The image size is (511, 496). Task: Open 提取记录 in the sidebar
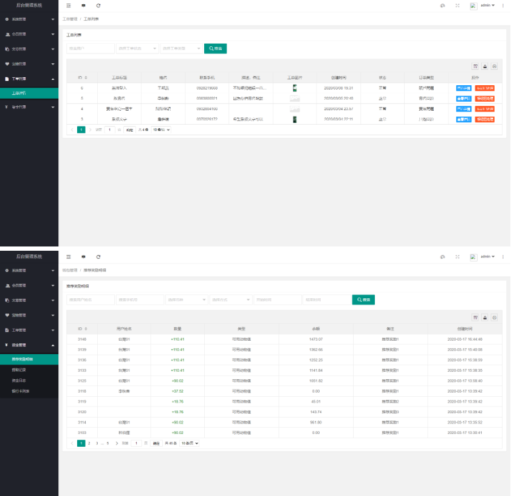19,369
